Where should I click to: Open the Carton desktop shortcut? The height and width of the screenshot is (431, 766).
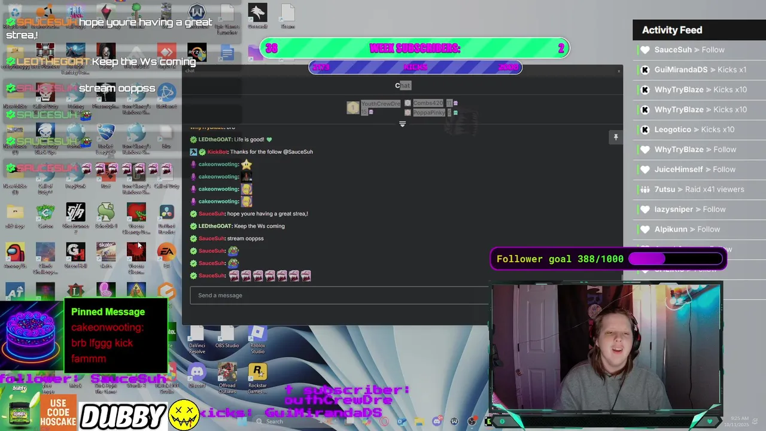pyautogui.click(x=45, y=216)
